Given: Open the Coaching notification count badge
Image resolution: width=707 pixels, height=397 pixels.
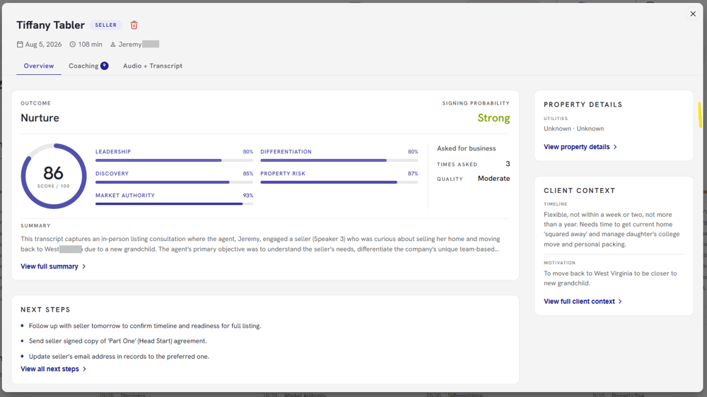Looking at the screenshot, I should 104,66.
